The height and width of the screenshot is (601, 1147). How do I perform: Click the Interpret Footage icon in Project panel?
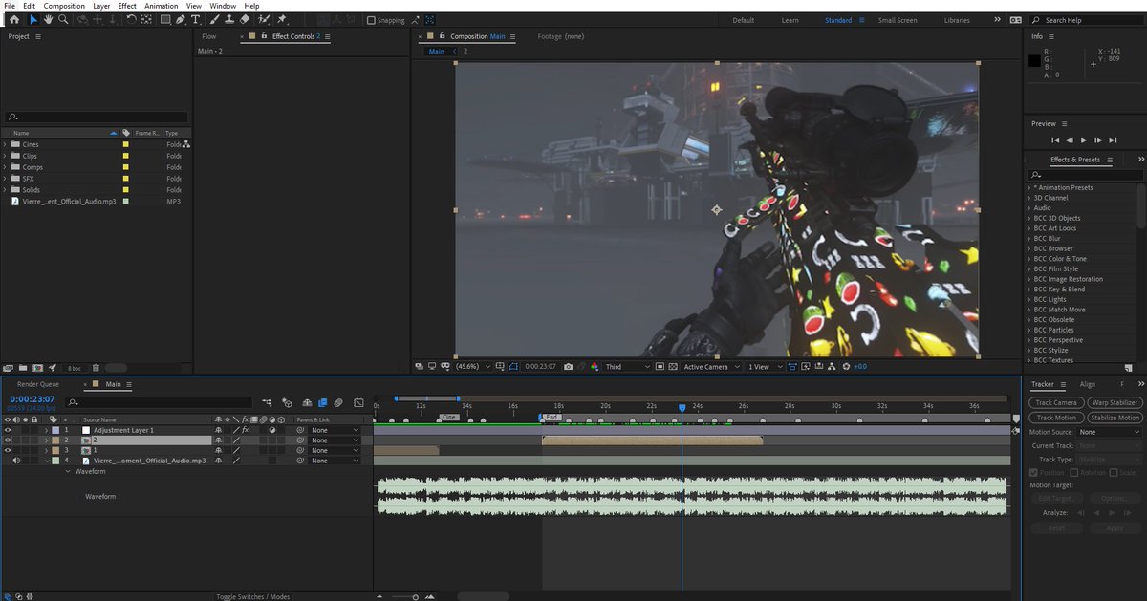[x=8, y=368]
